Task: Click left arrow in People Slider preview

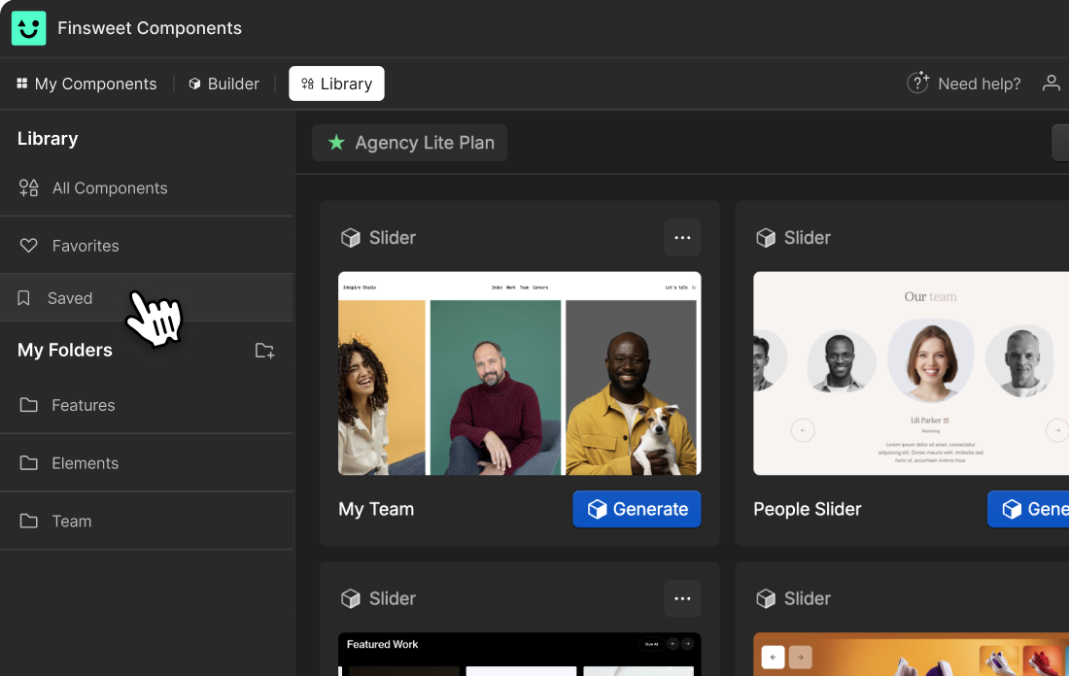Action: coord(803,430)
